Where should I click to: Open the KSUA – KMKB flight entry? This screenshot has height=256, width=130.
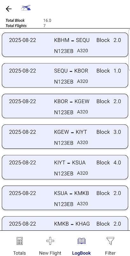[x=65, y=198]
